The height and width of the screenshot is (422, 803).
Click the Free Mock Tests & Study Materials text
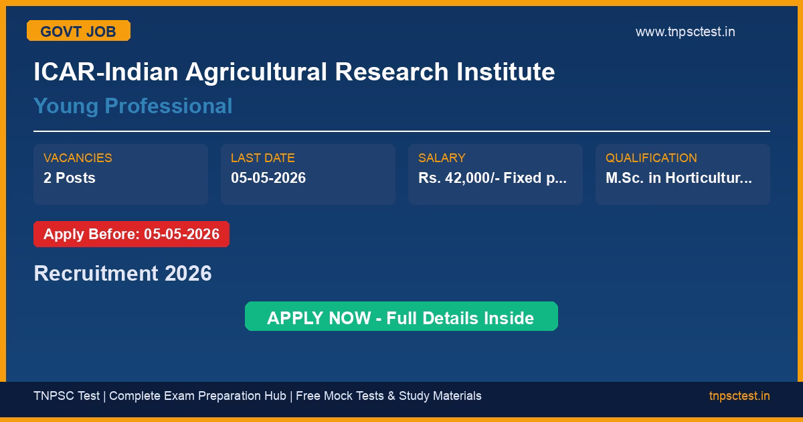[388, 396]
